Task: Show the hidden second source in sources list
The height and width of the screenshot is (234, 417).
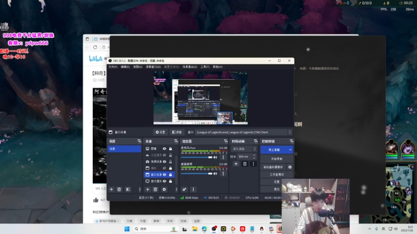Action: pos(164,155)
